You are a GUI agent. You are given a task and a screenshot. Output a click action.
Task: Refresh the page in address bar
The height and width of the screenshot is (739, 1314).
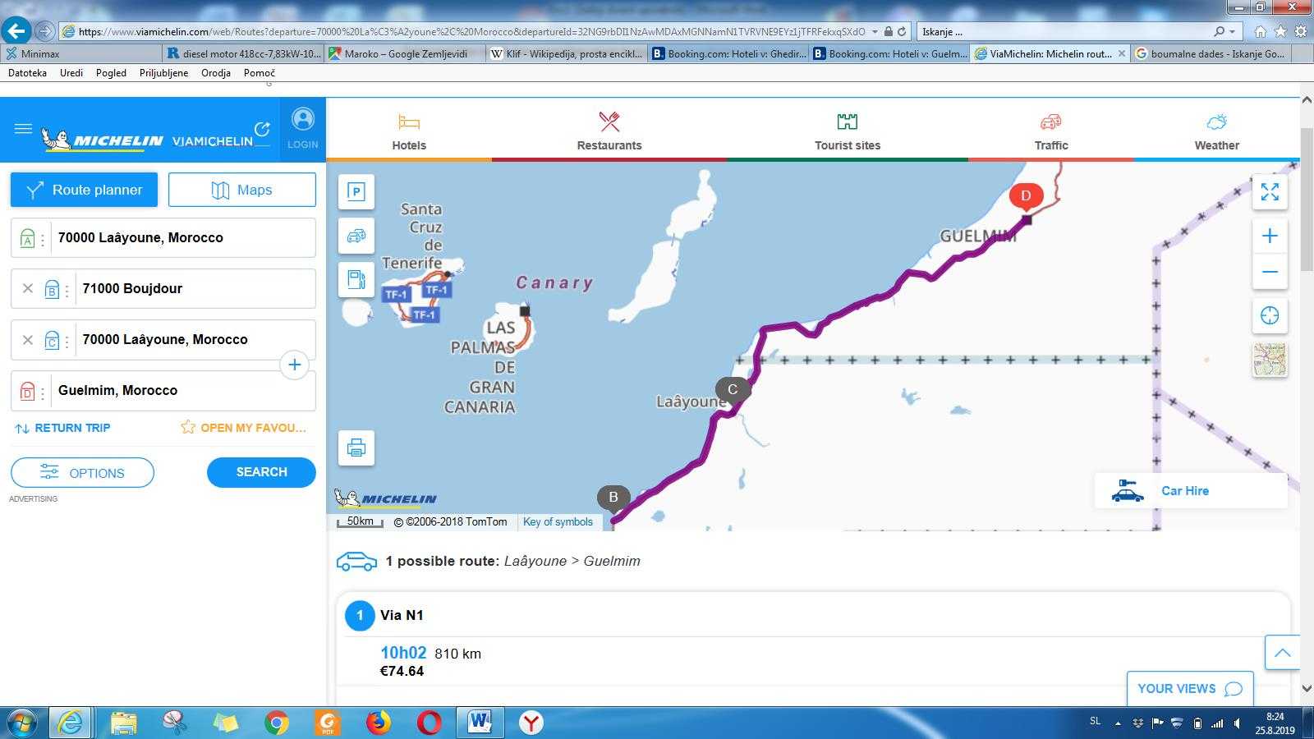[902, 31]
